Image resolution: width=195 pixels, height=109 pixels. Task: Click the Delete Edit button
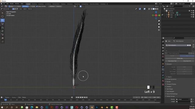(179, 58)
